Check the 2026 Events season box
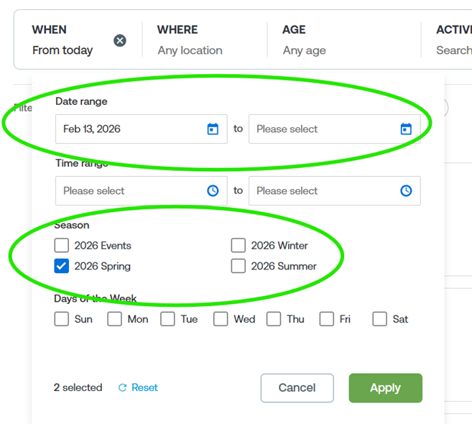Viewport: 472px width, 424px height. tap(62, 246)
